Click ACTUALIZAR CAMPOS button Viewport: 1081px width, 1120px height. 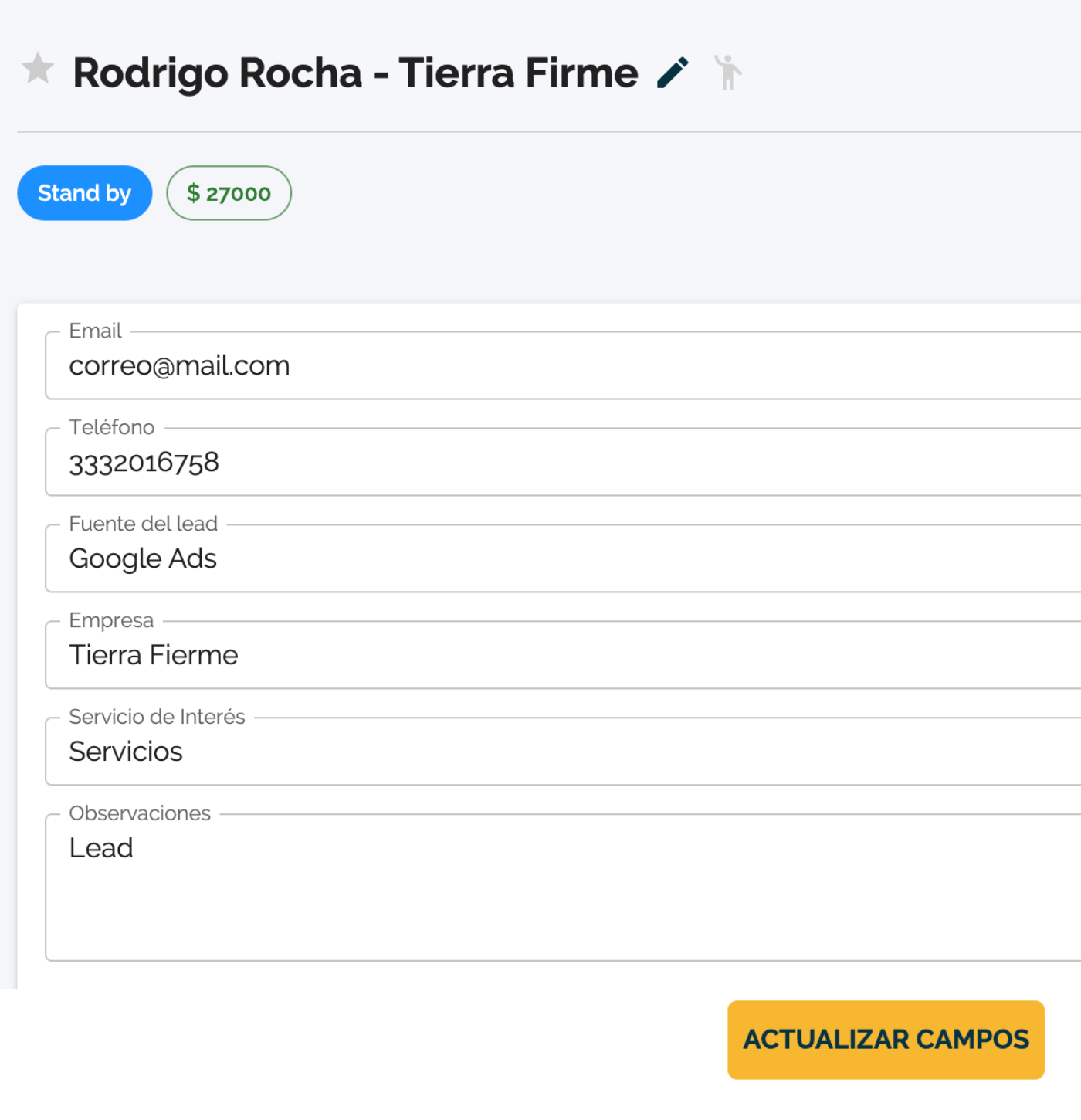[886, 1040]
